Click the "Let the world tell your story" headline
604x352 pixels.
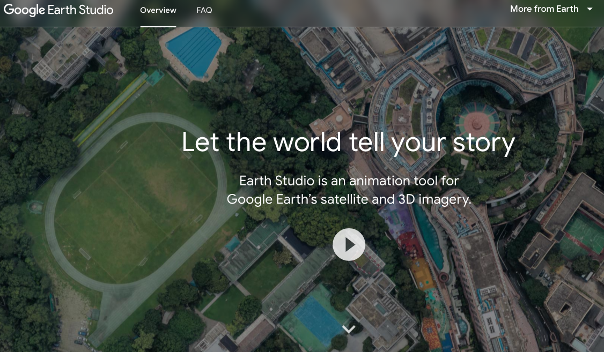[348, 143]
